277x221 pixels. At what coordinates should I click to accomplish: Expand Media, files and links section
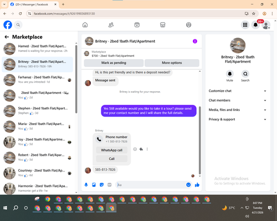point(238,110)
